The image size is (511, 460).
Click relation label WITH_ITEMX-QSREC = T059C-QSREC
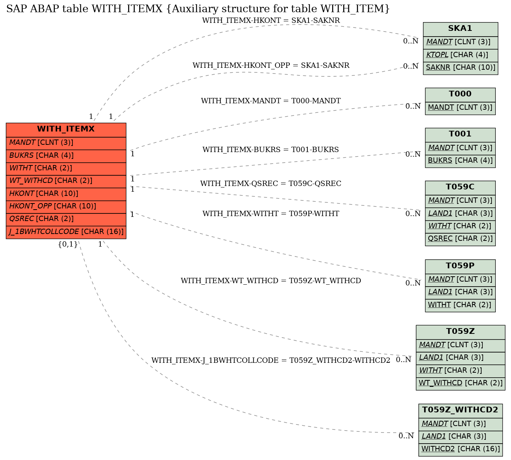coord(271,184)
